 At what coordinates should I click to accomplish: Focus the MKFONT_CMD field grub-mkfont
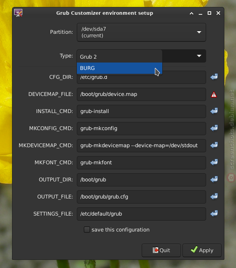coord(141,163)
